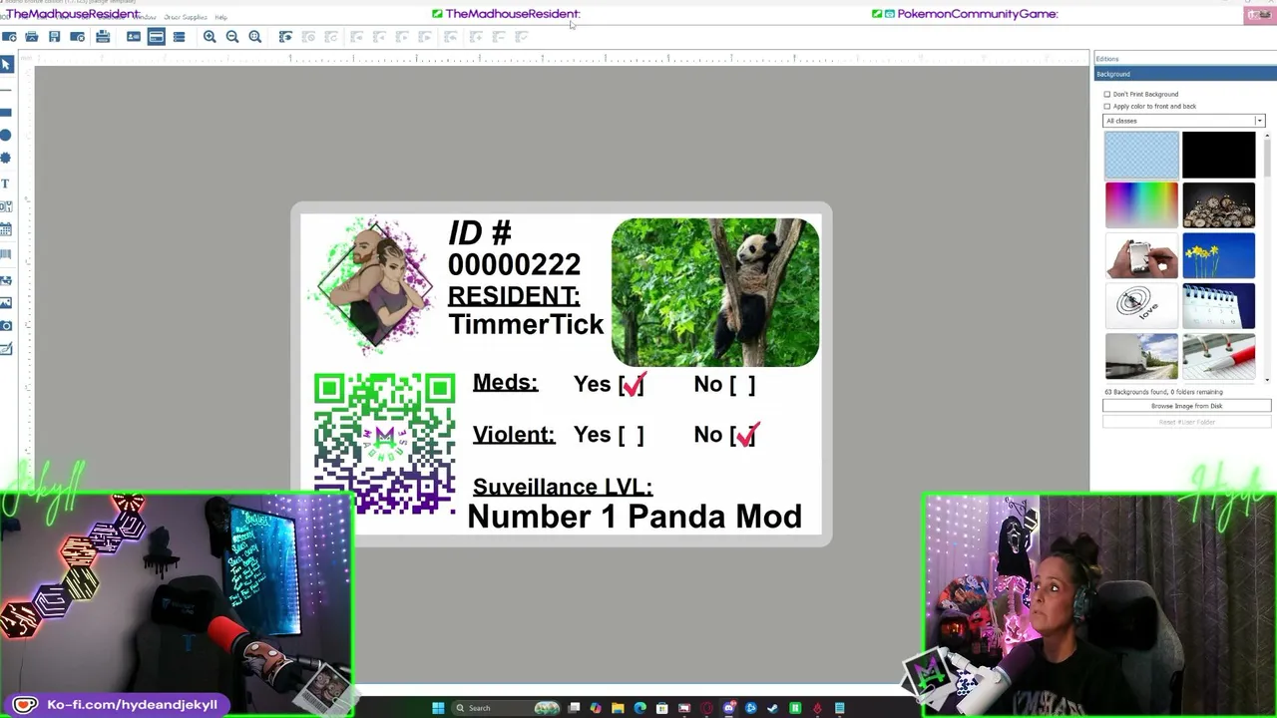The image size is (1277, 718).
Task: Select the starburst shape tool
Action: [6, 158]
